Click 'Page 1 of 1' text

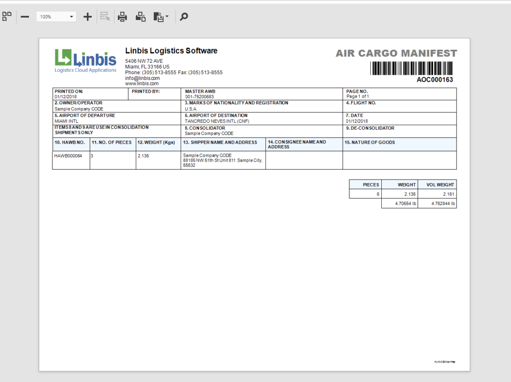click(x=357, y=96)
